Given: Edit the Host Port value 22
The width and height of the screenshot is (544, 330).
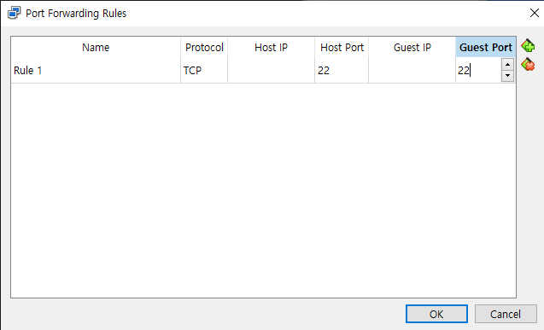Looking at the screenshot, I should 342,70.
